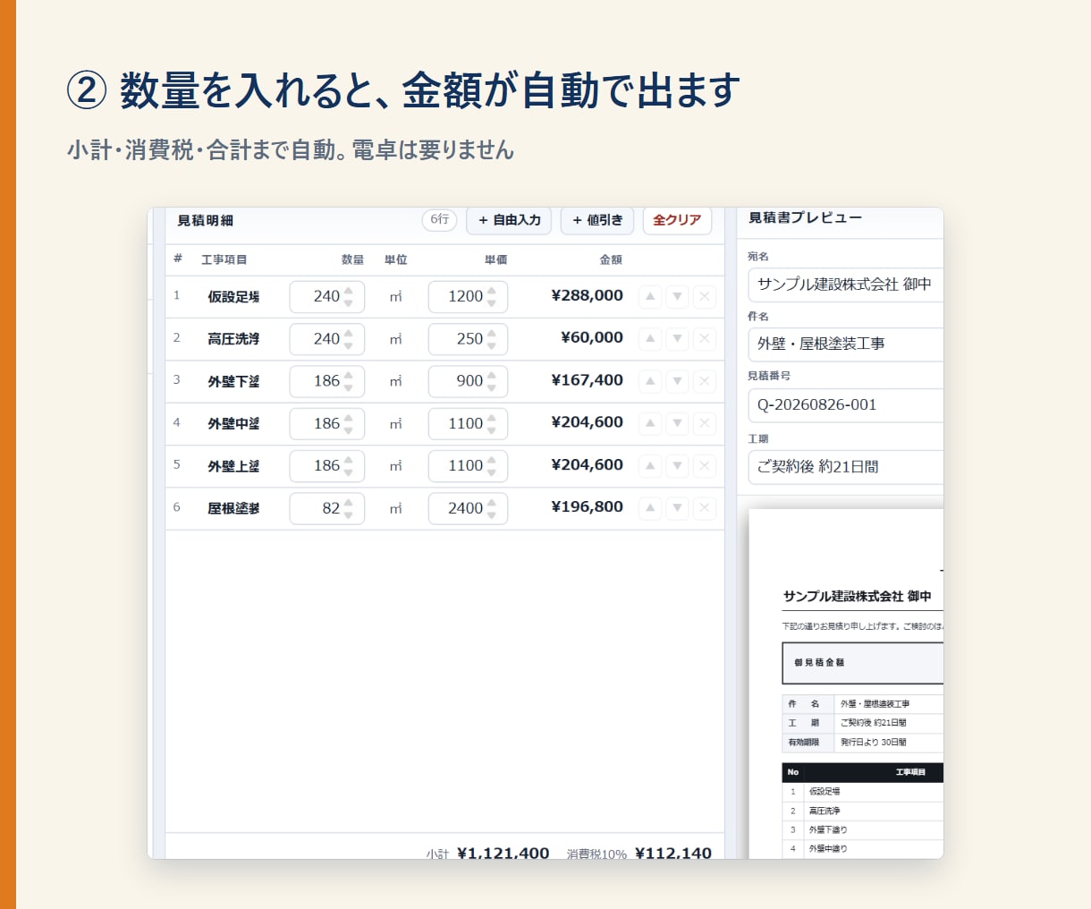Viewport: 1091px width, 909px height.
Task: Focus the 高圧洗浄 unit price field 250
Action: pyautogui.click(x=468, y=339)
